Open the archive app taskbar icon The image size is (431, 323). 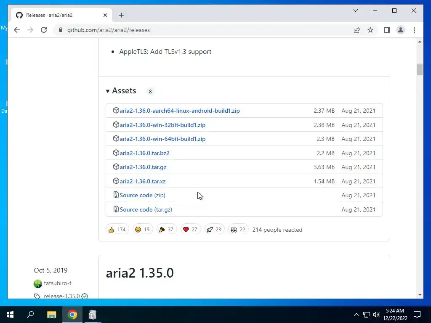pyautogui.click(x=93, y=315)
